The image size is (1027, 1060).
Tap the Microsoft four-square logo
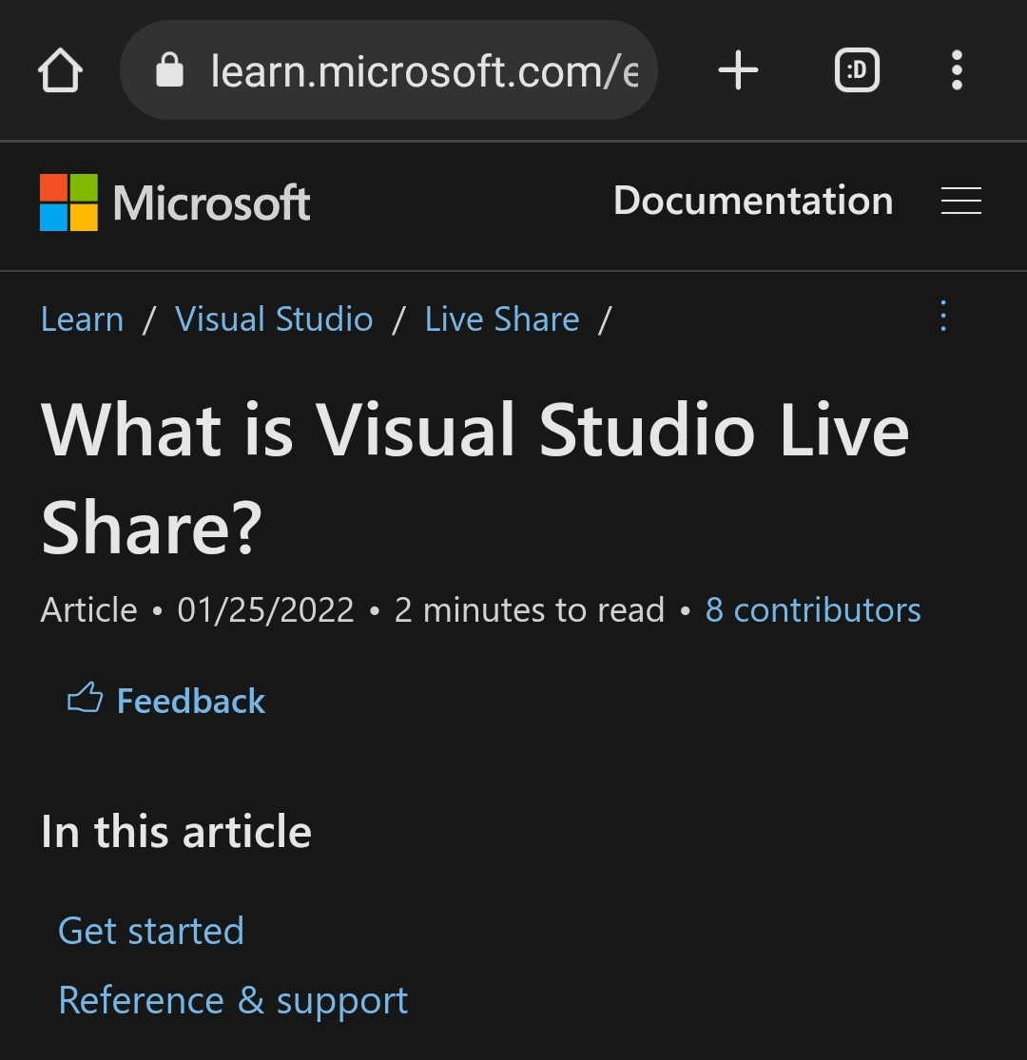tap(63, 202)
